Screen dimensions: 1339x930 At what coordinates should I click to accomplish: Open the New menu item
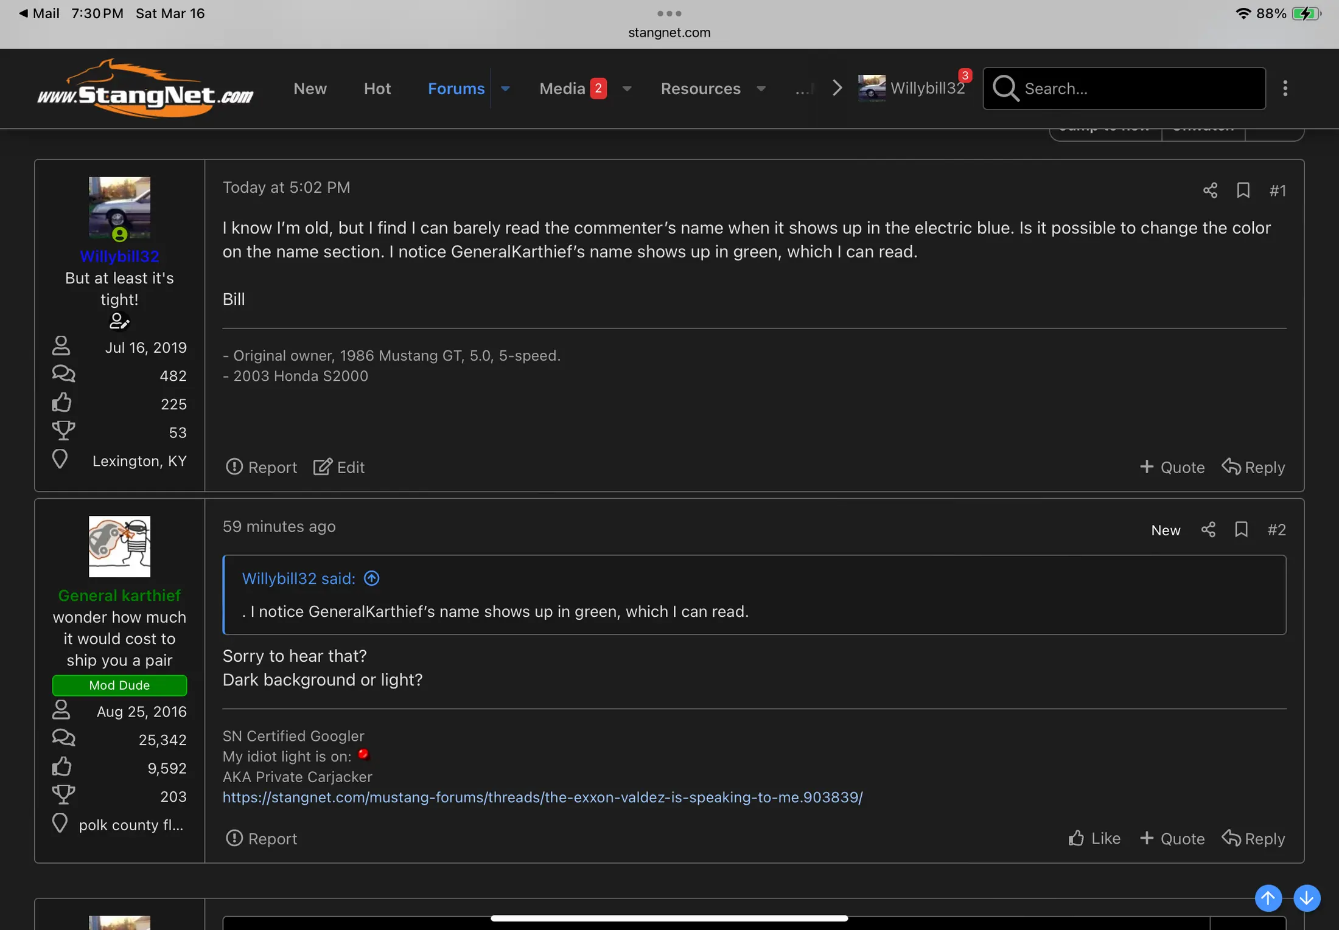pyautogui.click(x=310, y=89)
